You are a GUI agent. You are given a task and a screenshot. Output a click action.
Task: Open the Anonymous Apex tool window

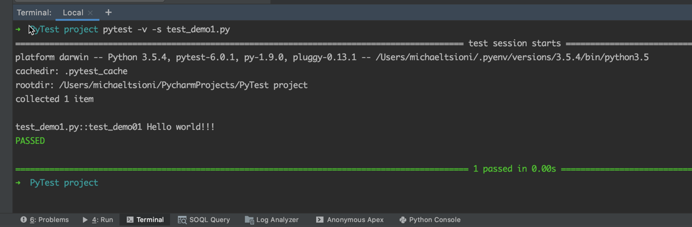[350, 220]
